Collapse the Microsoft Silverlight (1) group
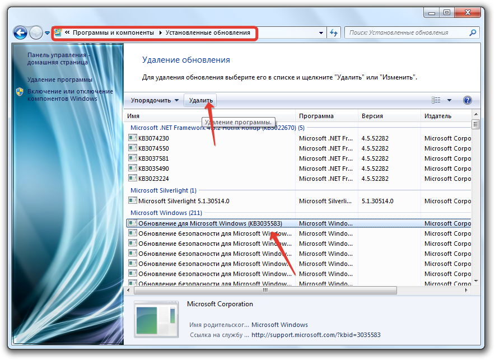Image resolution: width=495 pixels, height=360 pixels. (164, 190)
